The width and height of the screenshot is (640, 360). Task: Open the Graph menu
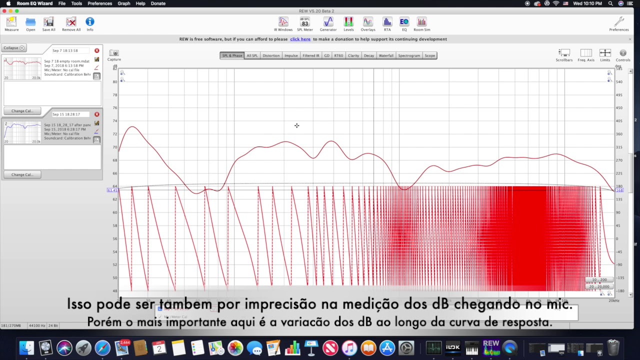[x=124, y=3]
